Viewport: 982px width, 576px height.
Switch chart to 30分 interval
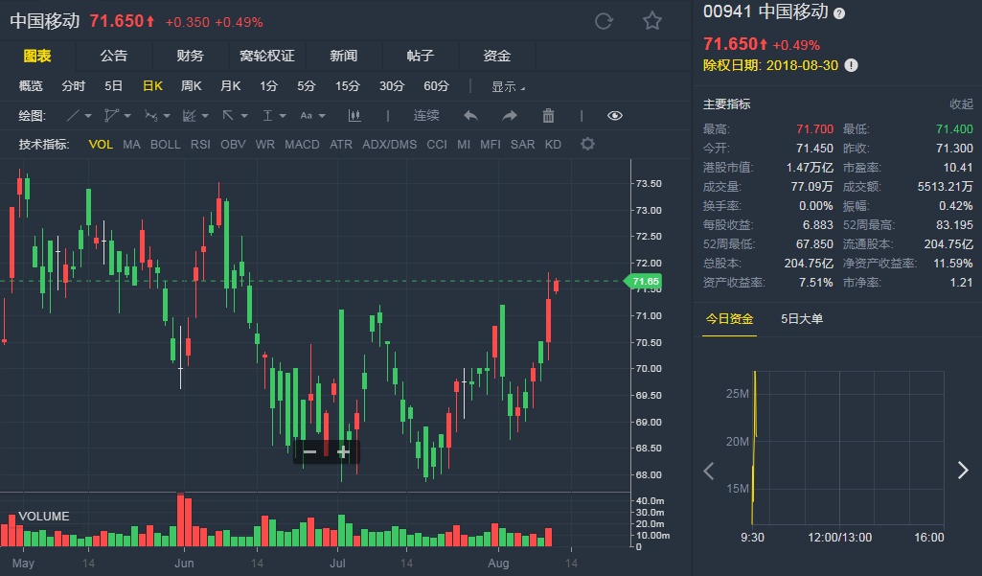point(392,86)
